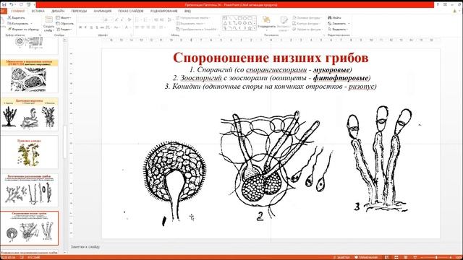
Task: Click the Select (Выделить) button
Action: (x=338, y=29)
